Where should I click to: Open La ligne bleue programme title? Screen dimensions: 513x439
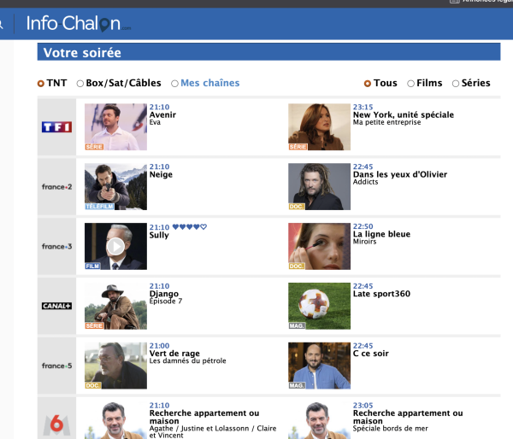(381, 234)
